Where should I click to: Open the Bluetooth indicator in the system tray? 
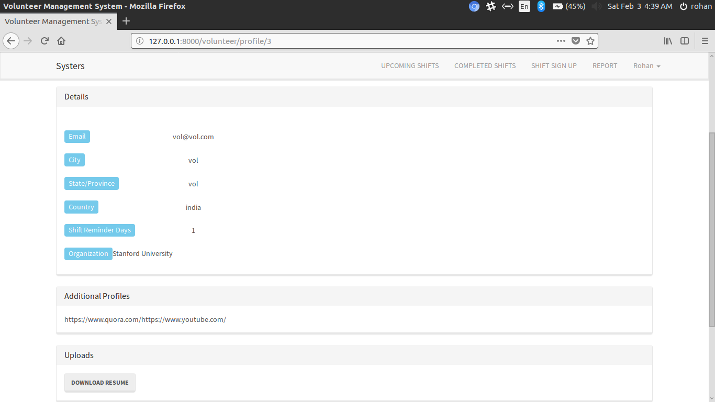541,6
